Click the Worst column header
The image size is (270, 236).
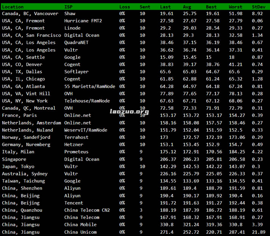tap(236, 7)
